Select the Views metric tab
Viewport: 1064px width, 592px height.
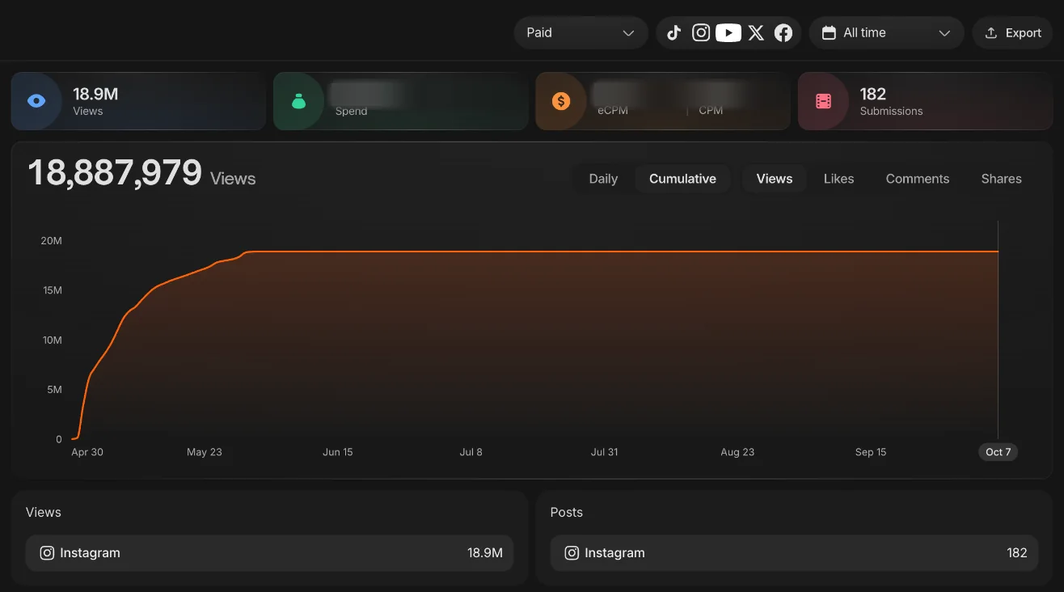coord(775,179)
